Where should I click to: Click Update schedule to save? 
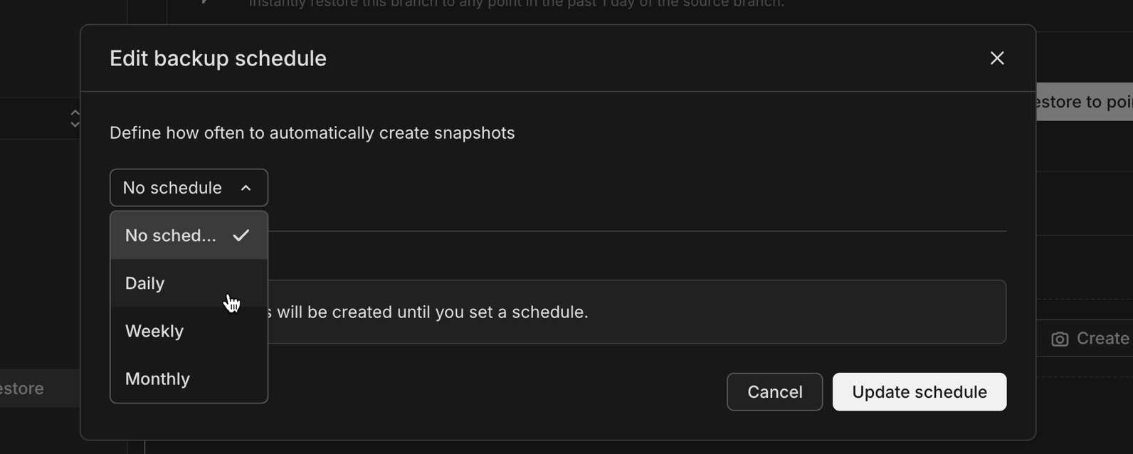click(x=919, y=391)
